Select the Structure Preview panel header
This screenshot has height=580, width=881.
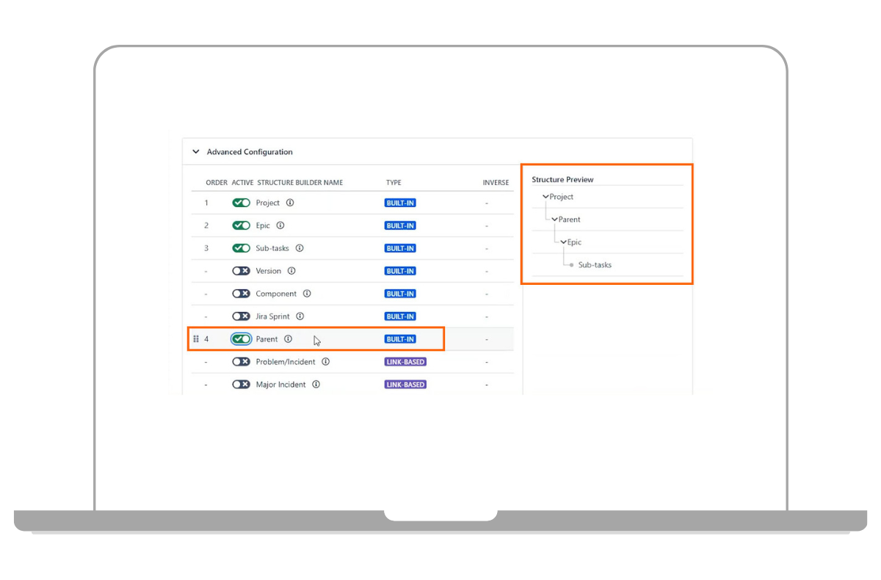tap(562, 178)
